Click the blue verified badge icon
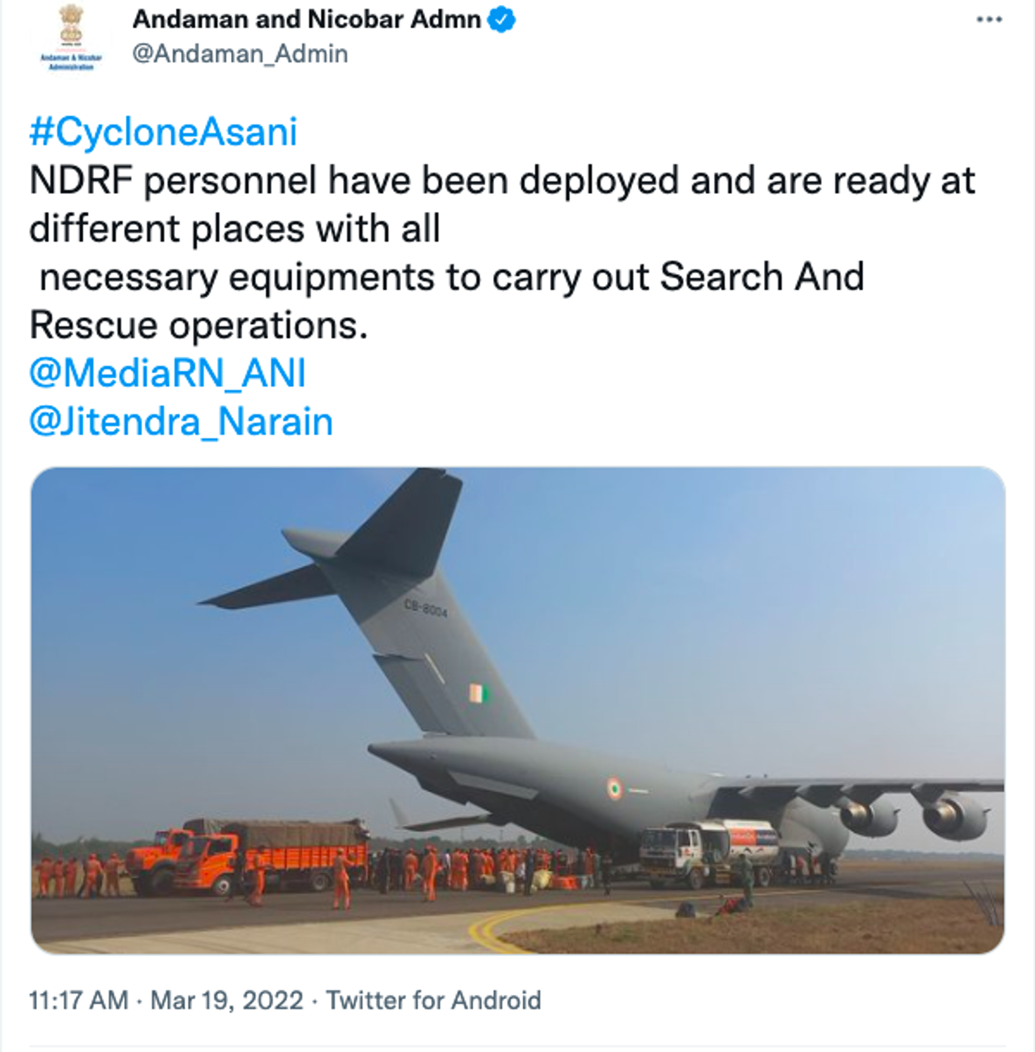1035x1052 pixels. pyautogui.click(x=501, y=20)
